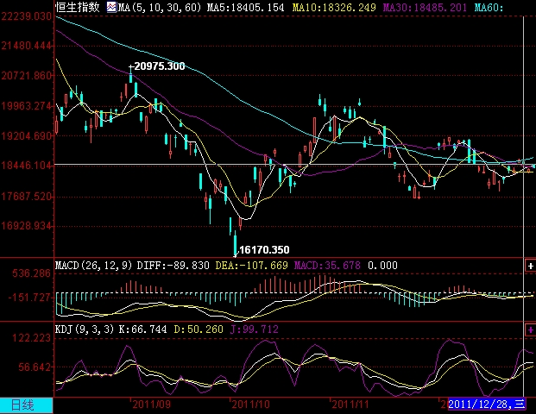The height and width of the screenshot is (414, 536).
Task: Click the 19963.274 price axis label
Action: (27, 106)
